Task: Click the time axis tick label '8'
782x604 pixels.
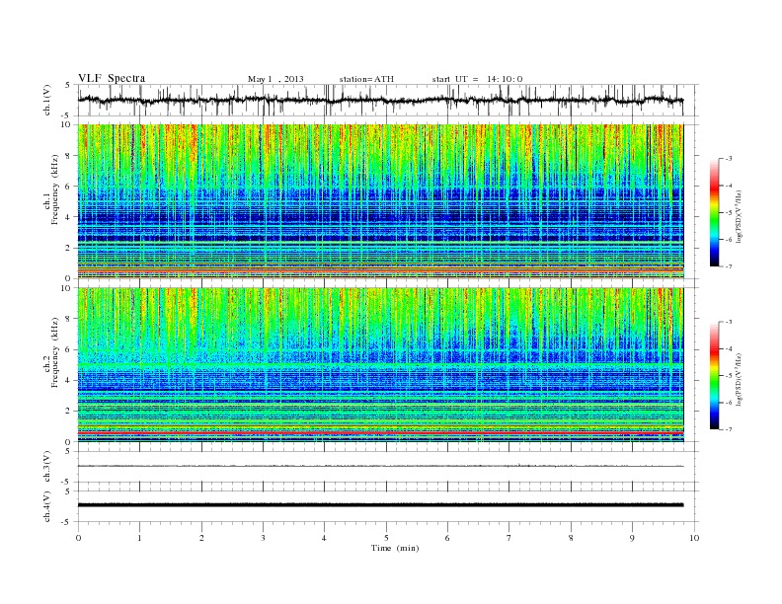Action: (x=571, y=538)
